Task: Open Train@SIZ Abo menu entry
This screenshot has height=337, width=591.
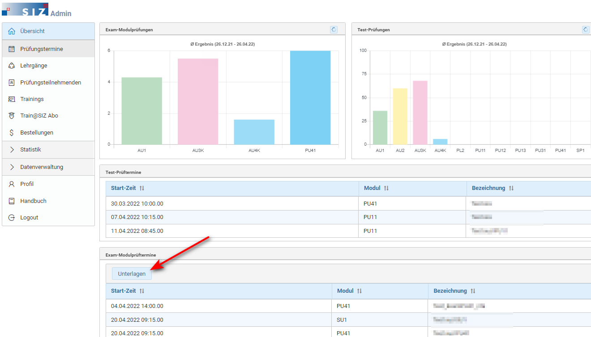Action: click(x=48, y=116)
